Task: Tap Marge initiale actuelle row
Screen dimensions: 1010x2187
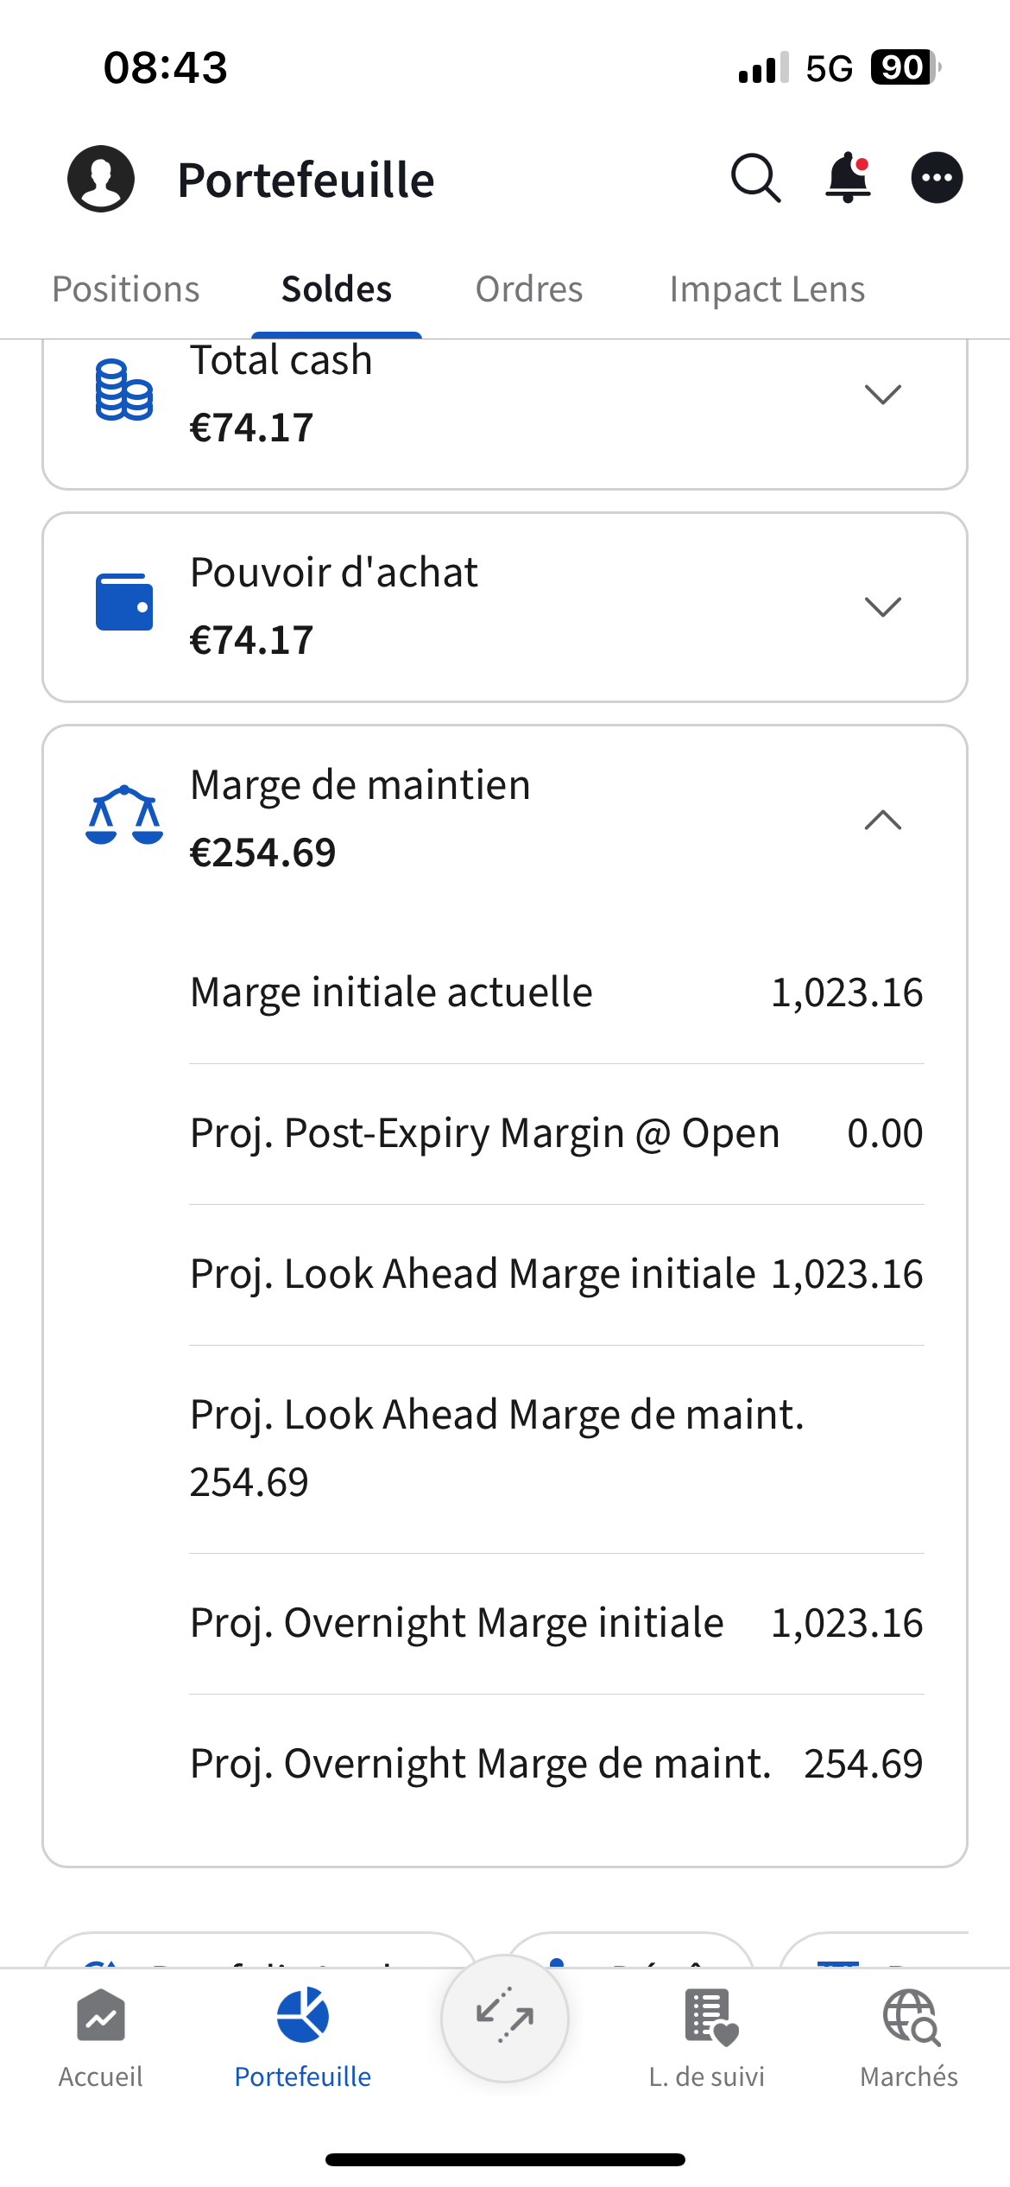Action: [557, 992]
